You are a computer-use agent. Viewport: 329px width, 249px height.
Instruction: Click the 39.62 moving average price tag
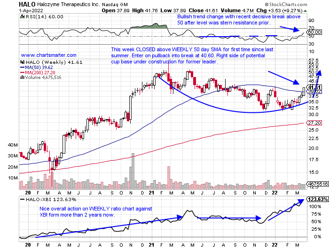point(314,92)
